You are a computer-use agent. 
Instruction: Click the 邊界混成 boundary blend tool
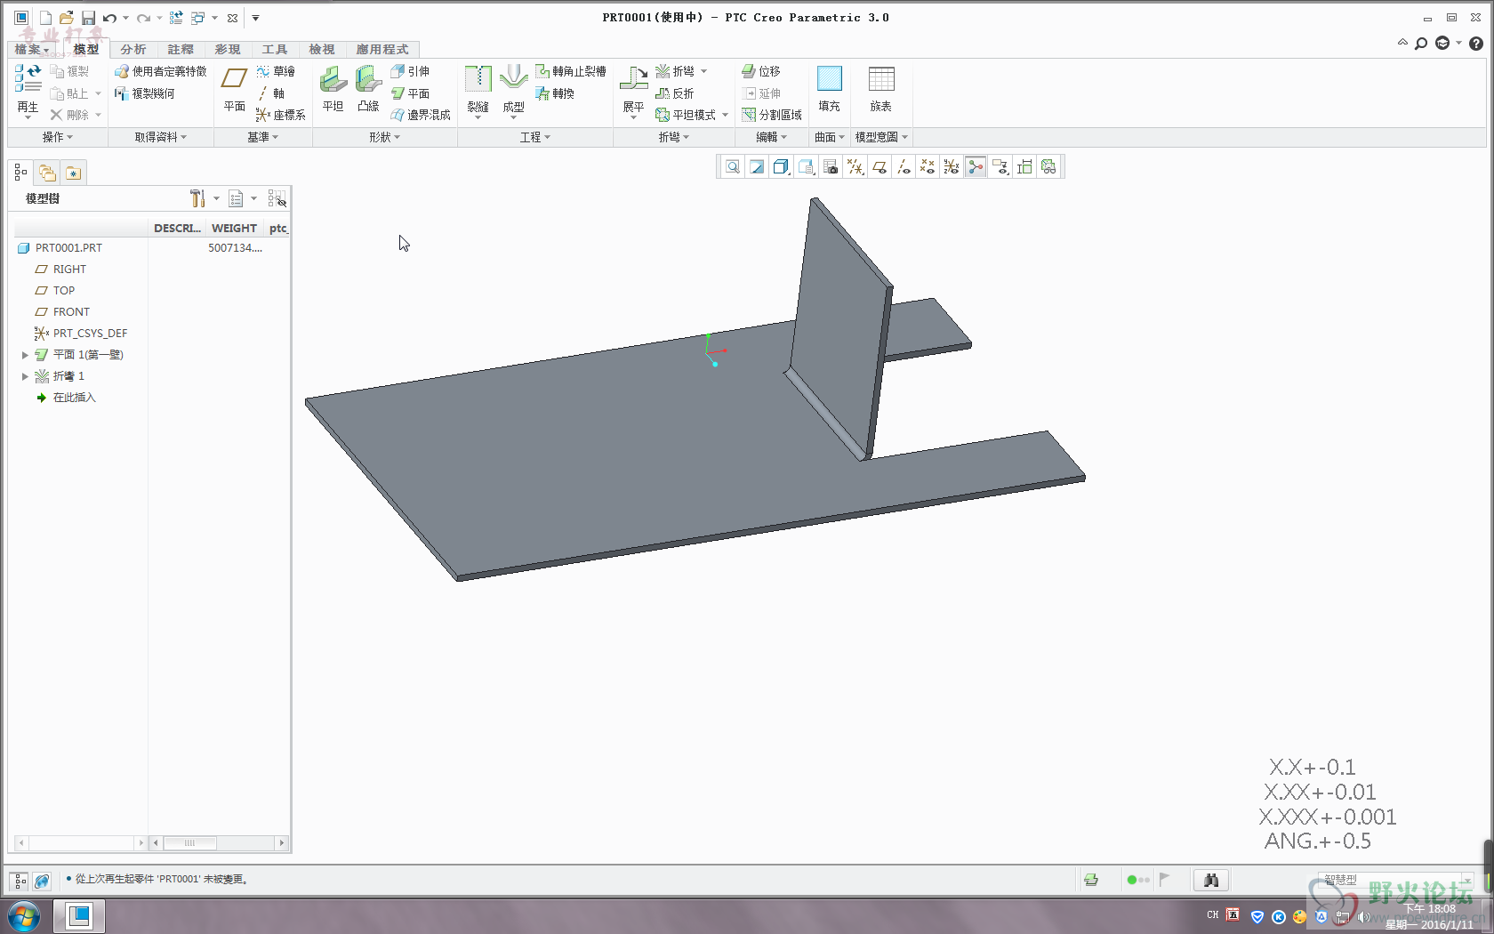click(421, 115)
